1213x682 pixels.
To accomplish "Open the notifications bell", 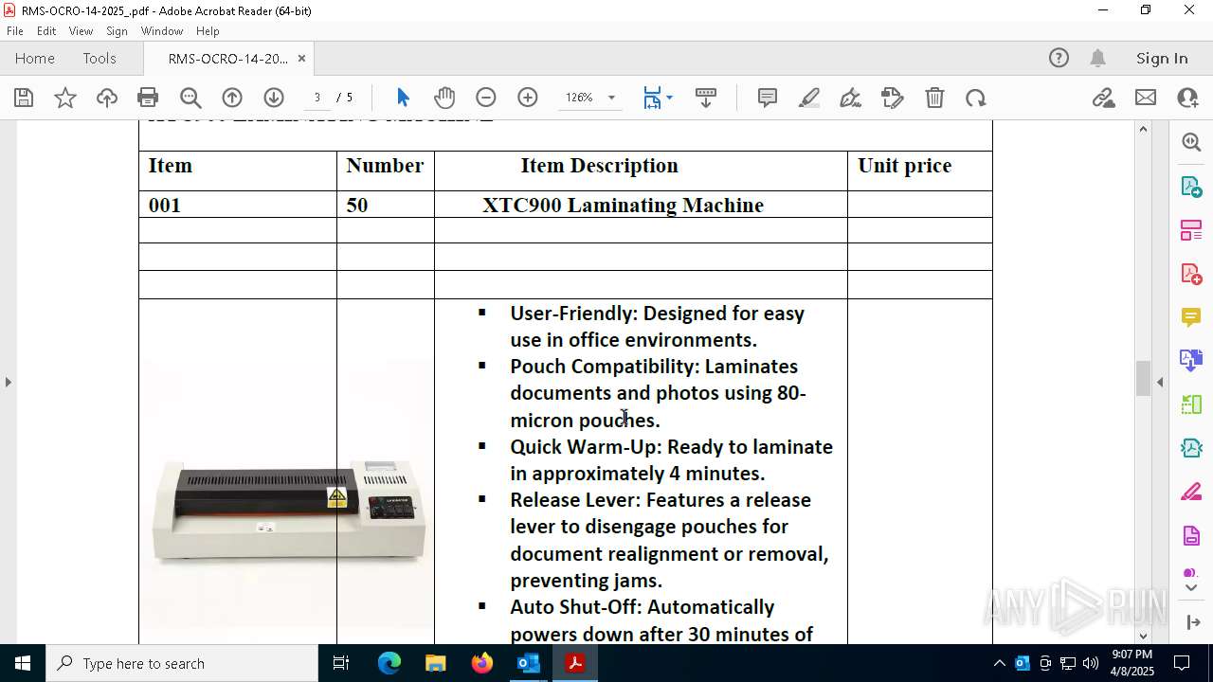I will [x=1097, y=59].
